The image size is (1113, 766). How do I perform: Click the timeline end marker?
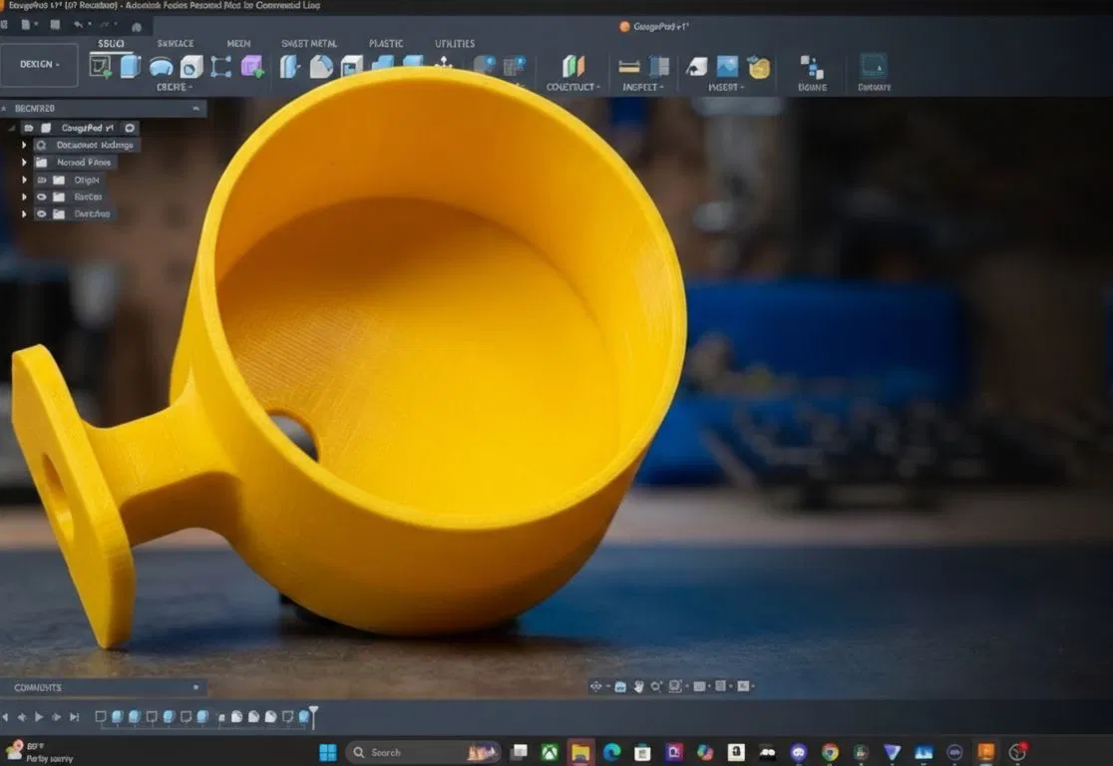(x=314, y=717)
